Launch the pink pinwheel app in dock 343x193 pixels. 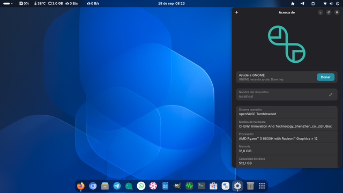[153, 186]
